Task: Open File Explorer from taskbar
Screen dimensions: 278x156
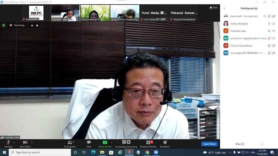Action: point(102,152)
